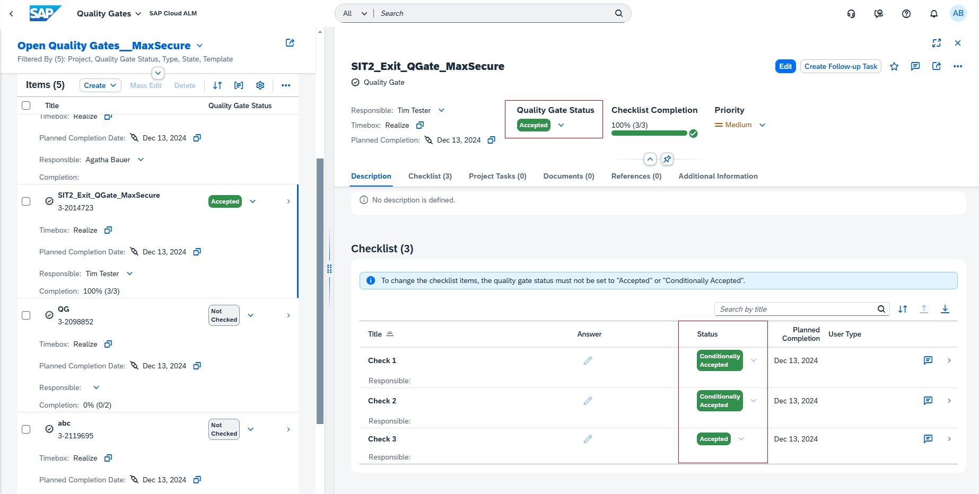The height and width of the screenshot is (494, 979).
Task: Switch to the Checklist (3) tab
Action: (x=430, y=176)
